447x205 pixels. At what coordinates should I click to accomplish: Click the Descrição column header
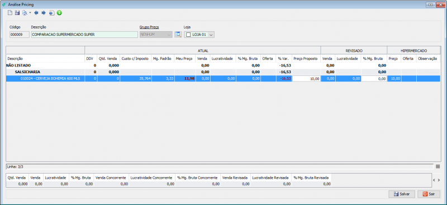pyautogui.click(x=45, y=59)
